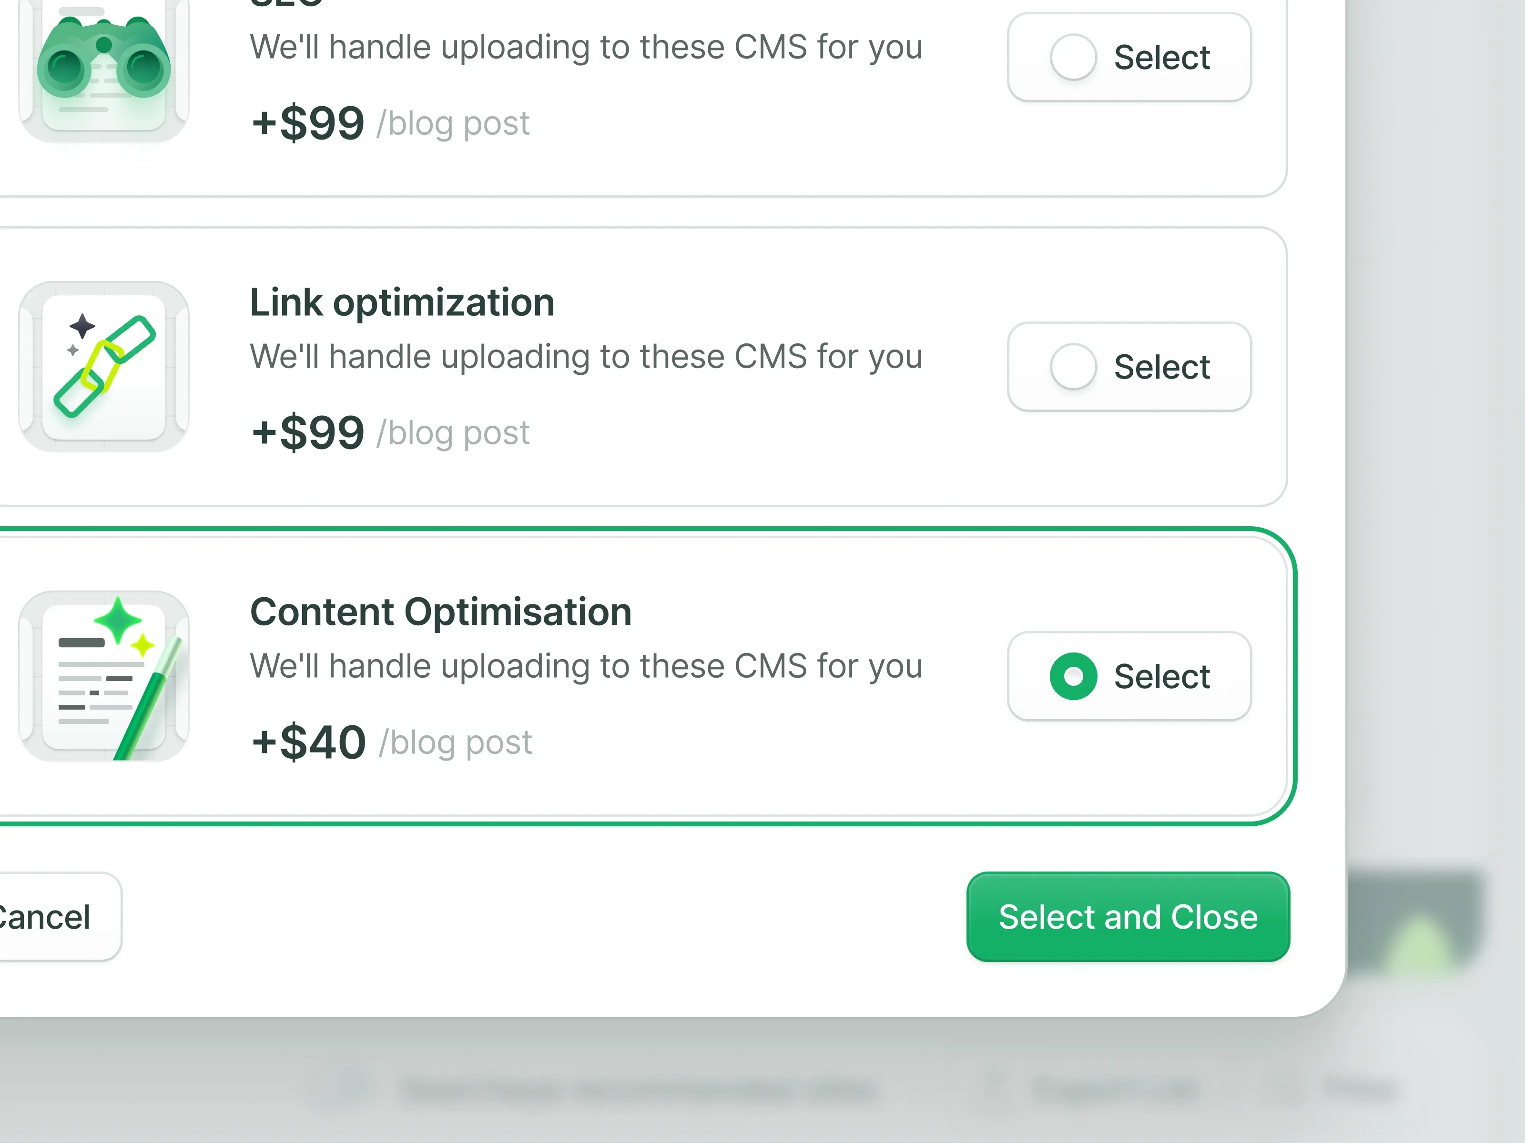Screen dimensions: 1525x1143
Task: Click the +$99 price in the binoculars card
Action: pos(307,123)
